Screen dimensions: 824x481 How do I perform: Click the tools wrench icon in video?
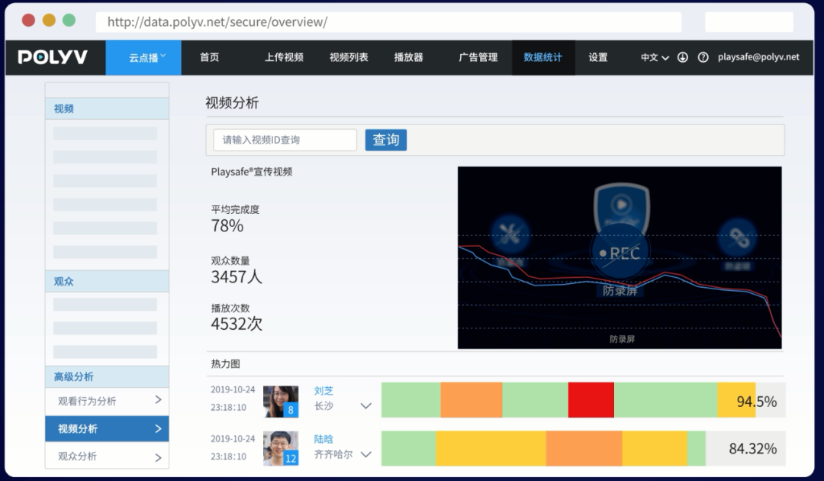(x=510, y=237)
